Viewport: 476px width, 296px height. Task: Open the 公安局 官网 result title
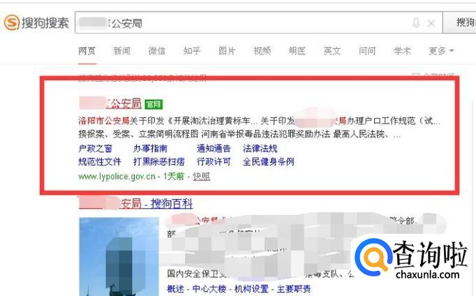[x=110, y=103]
